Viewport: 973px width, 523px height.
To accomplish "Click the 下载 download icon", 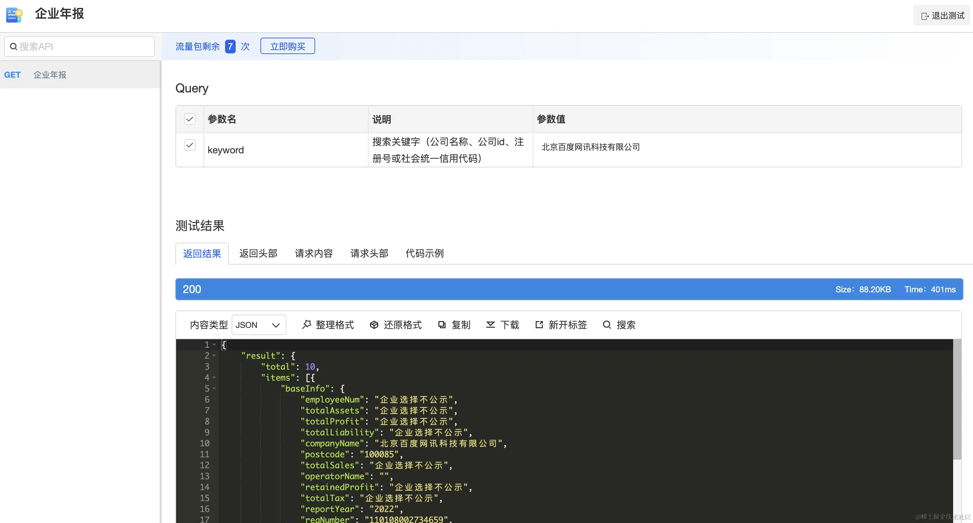I will 490,324.
